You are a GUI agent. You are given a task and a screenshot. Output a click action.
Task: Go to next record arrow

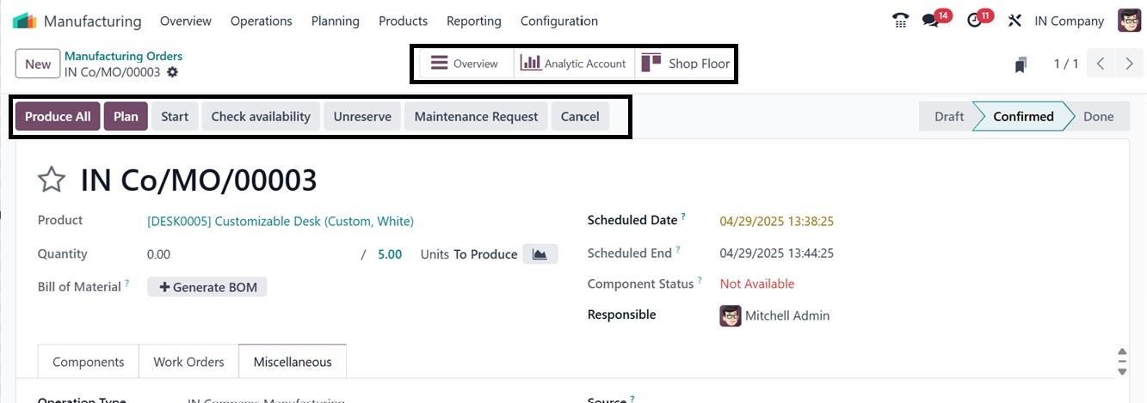(x=1129, y=64)
